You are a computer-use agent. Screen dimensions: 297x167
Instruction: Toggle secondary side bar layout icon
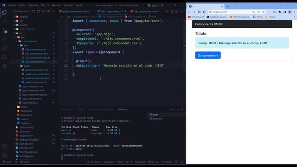pos(158,5)
